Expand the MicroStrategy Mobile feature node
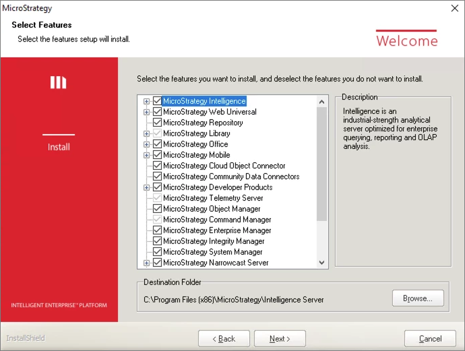This screenshot has width=465, height=351. (146, 155)
